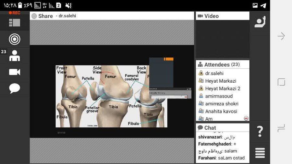
Task: Open the chat bubble icon in sidebar
Action: pos(15,88)
